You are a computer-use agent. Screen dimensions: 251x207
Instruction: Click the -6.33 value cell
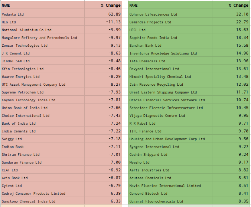[x=103, y=201]
